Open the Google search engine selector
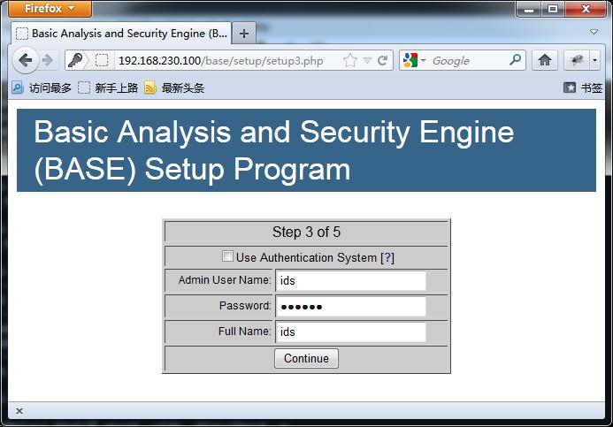Viewport: 613px width, 427px height. coord(414,60)
